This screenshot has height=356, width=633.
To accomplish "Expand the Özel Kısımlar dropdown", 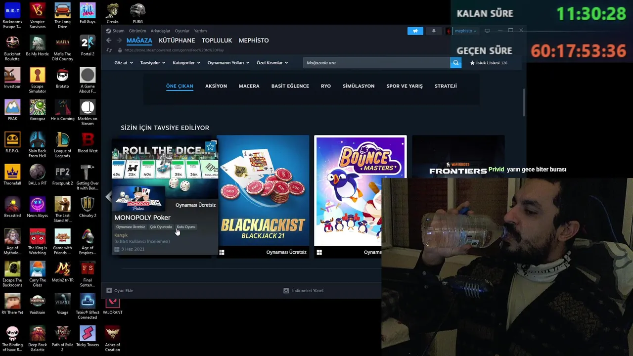I will pyautogui.click(x=272, y=63).
